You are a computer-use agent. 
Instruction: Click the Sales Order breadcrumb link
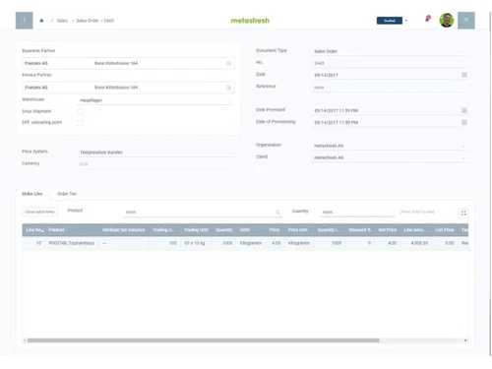point(88,21)
